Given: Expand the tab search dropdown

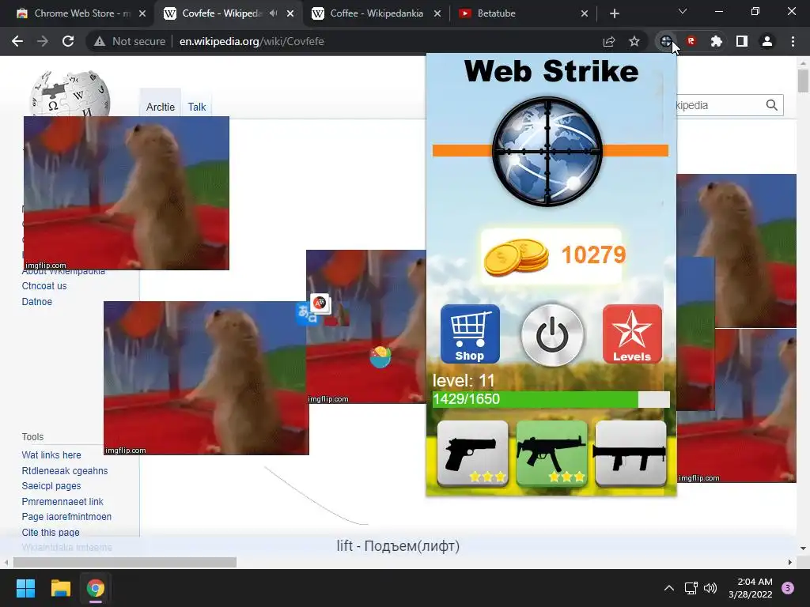Looking at the screenshot, I should tap(683, 11).
